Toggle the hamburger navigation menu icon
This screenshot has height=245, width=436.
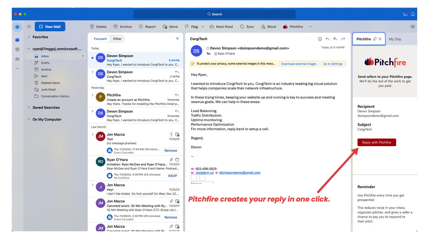(x=29, y=27)
